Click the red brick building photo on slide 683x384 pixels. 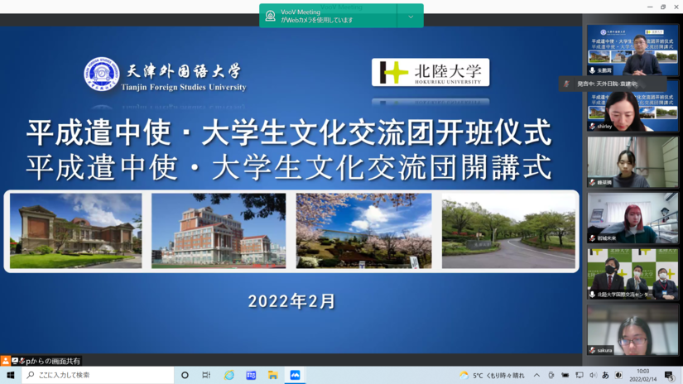(x=76, y=231)
